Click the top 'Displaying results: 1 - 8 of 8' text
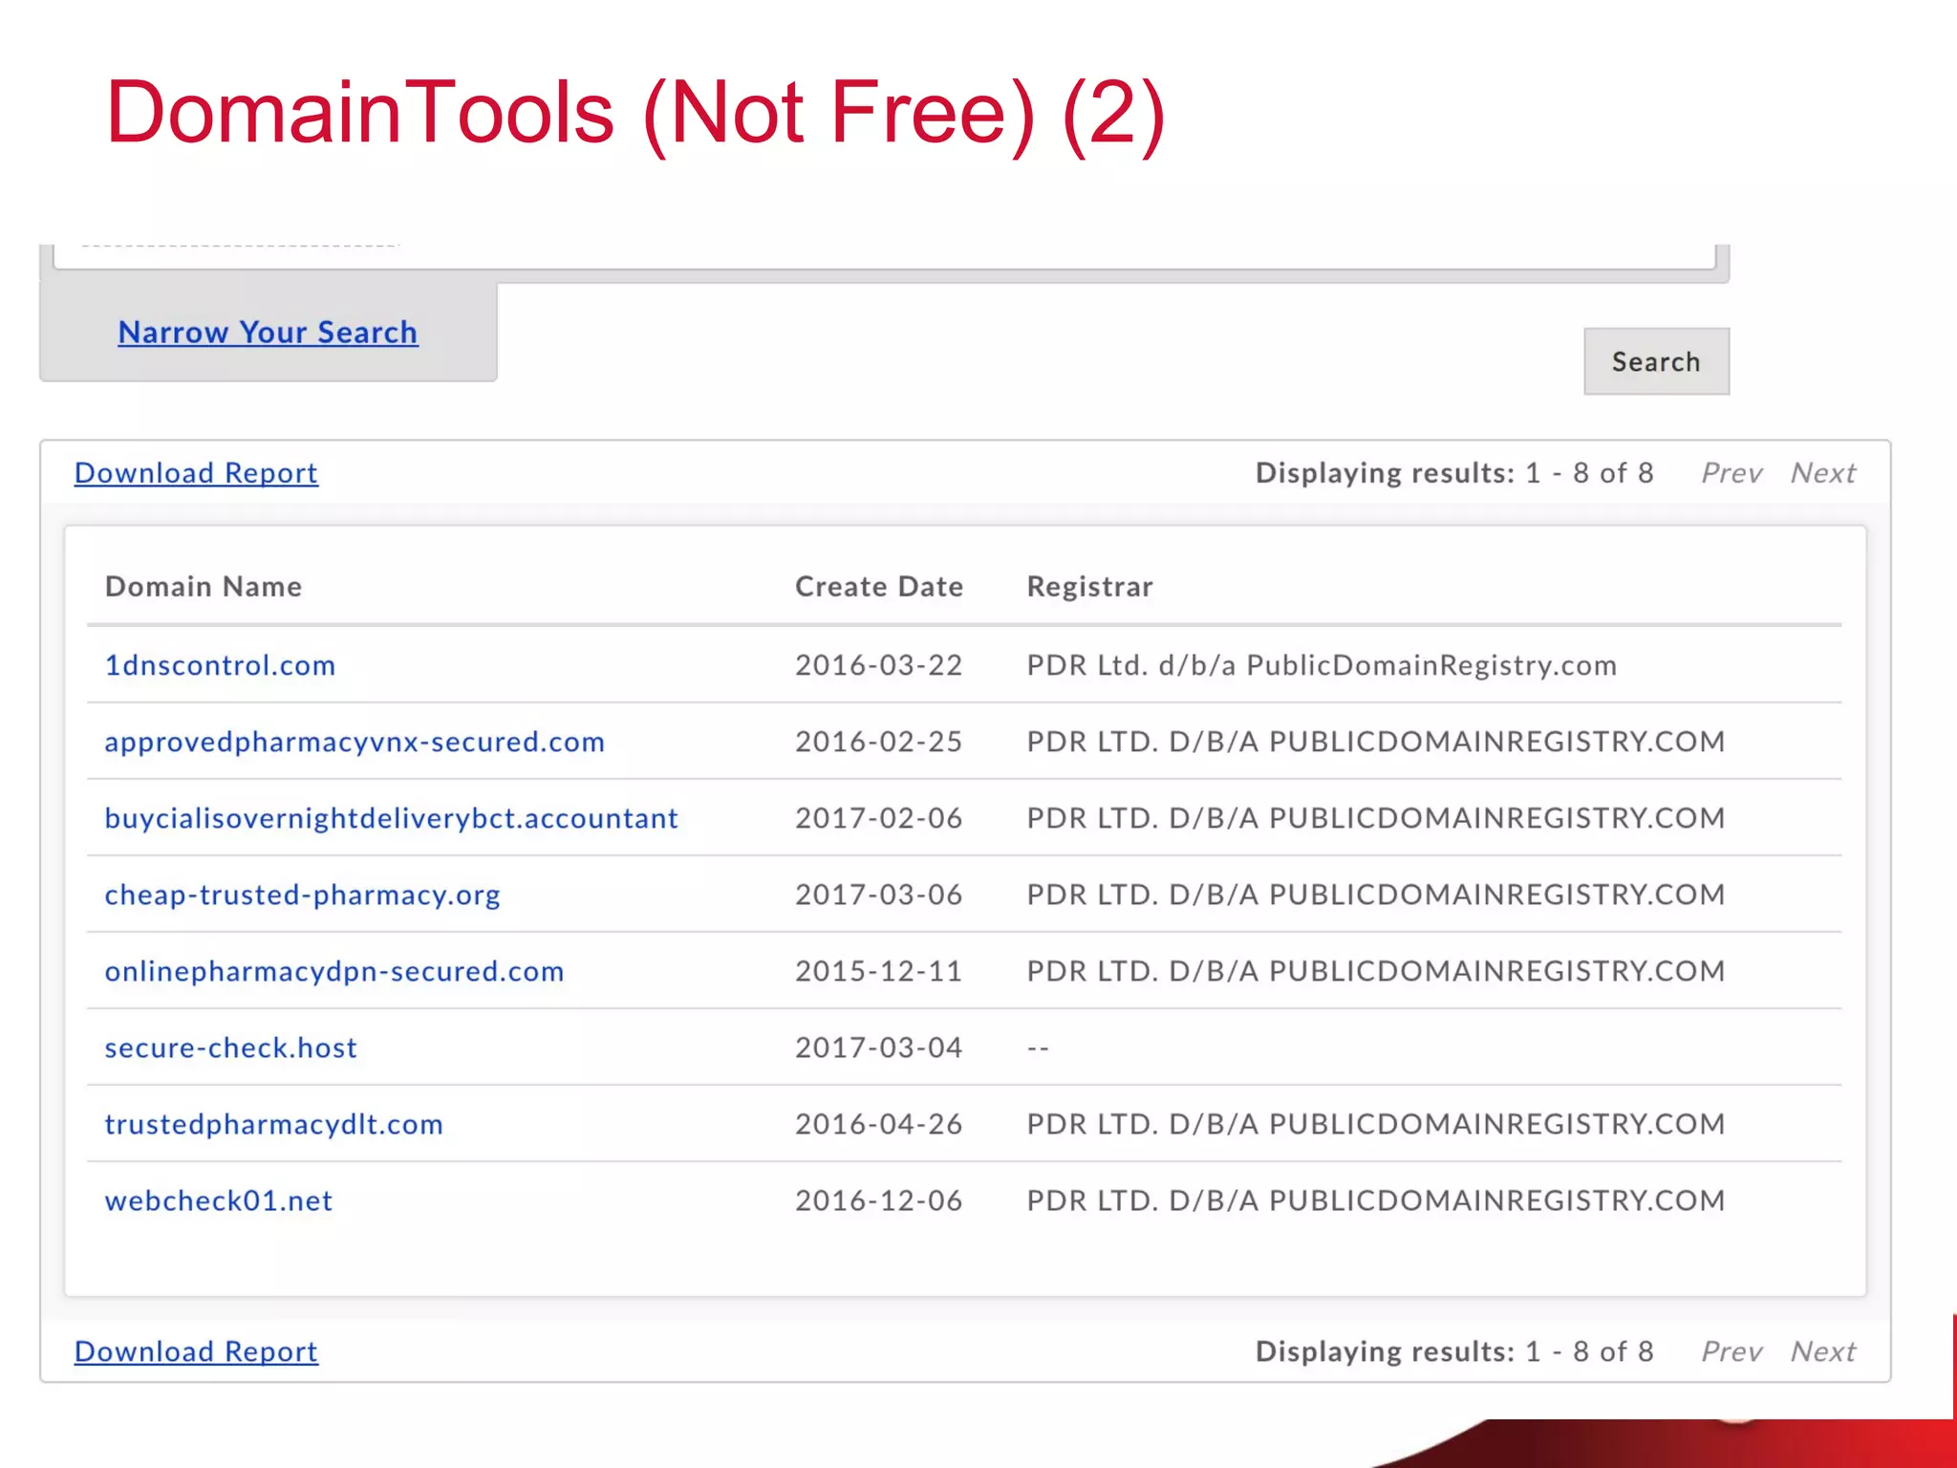This screenshot has width=1957, height=1468. coord(1454,473)
